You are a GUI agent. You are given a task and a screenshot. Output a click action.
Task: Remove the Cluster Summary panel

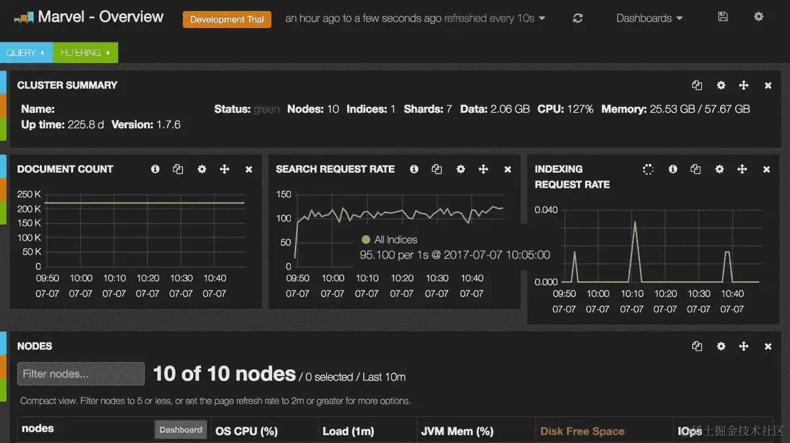pyautogui.click(x=768, y=85)
